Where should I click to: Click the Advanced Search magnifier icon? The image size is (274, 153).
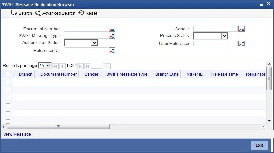[x=38, y=13]
